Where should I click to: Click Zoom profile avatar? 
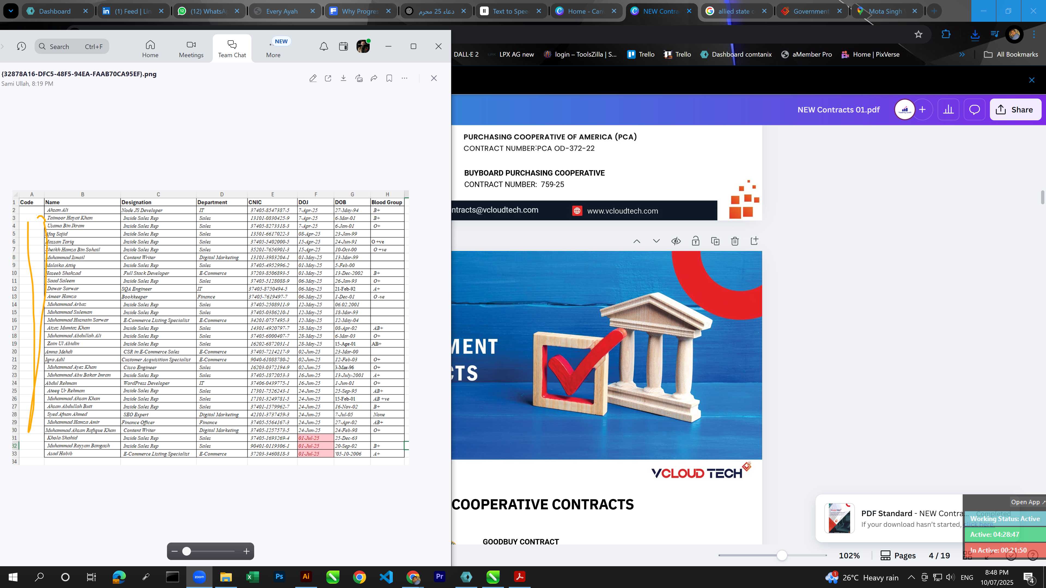(363, 46)
